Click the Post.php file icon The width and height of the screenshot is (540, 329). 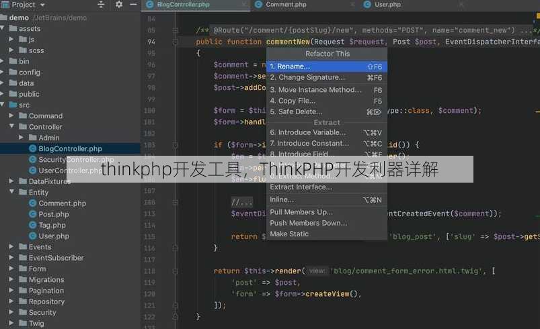pyautogui.click(x=33, y=214)
